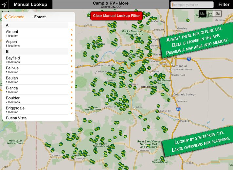Open the Manual Lookup panel
Image resolution: width=233 pixels, height=170 pixels.
tap(31, 5)
